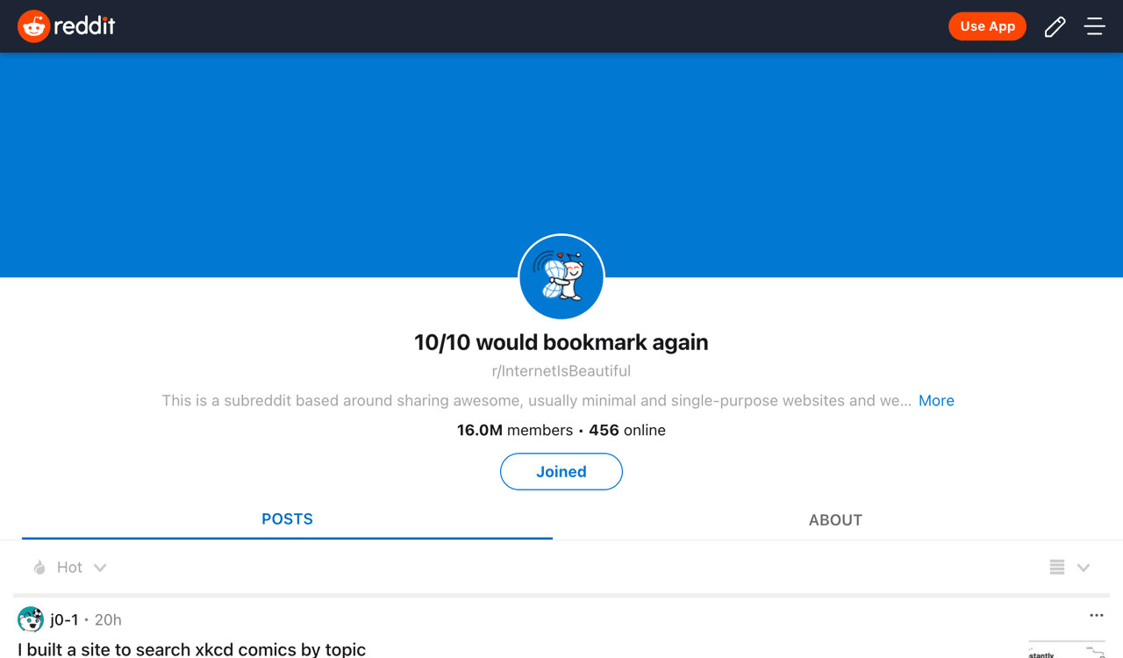Expand description with the More link
This screenshot has width=1123, height=658.
pyautogui.click(x=936, y=401)
